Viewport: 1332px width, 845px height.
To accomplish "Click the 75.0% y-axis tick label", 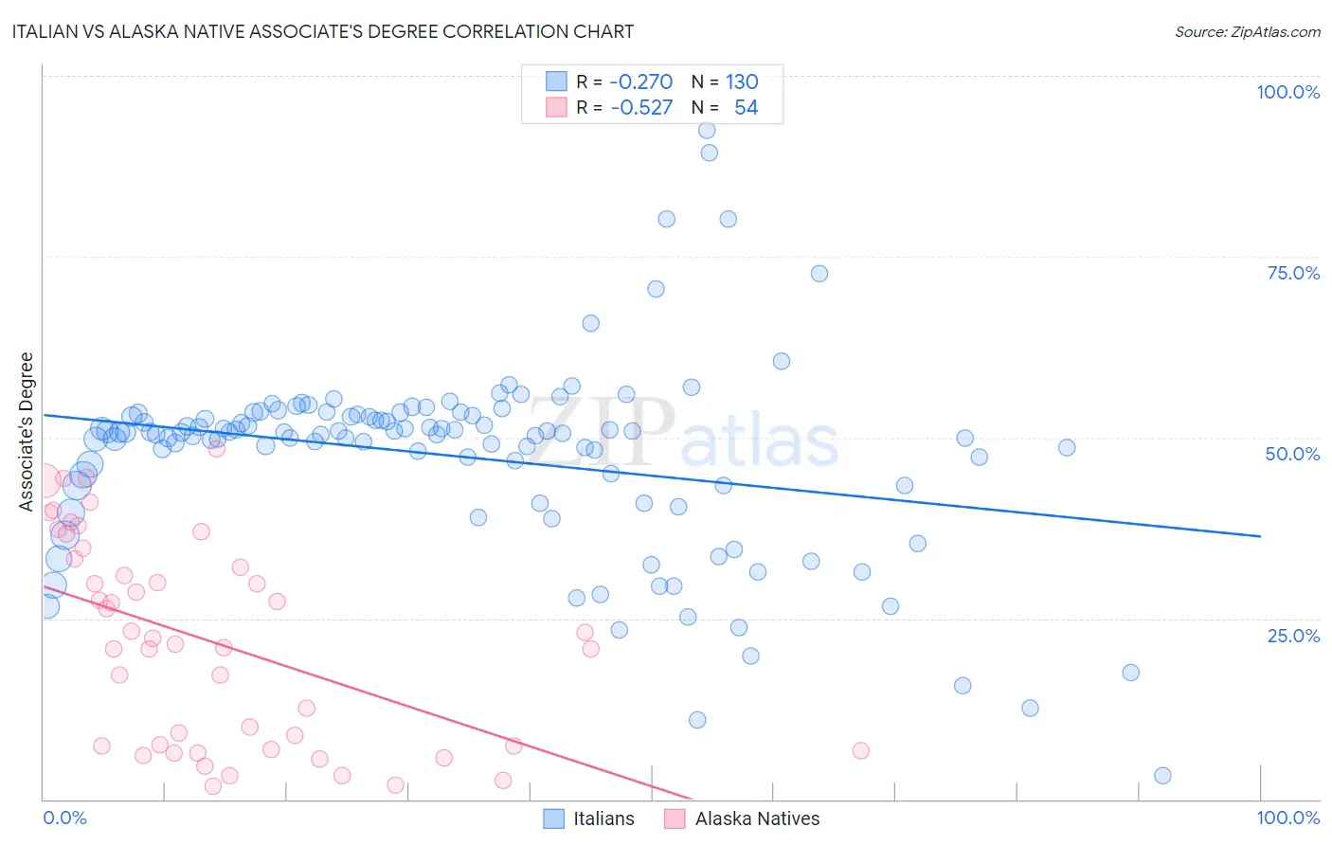I will 1293,273.
